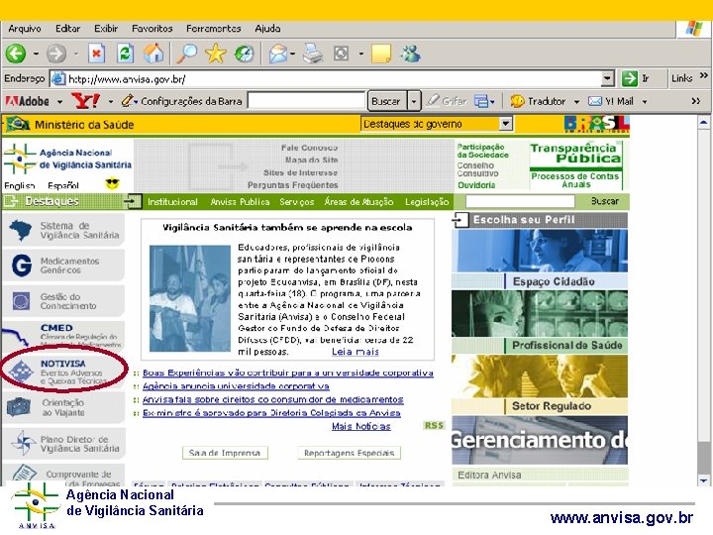Click the Grifar highlighter tool
This screenshot has width=713, height=535.
[447, 101]
